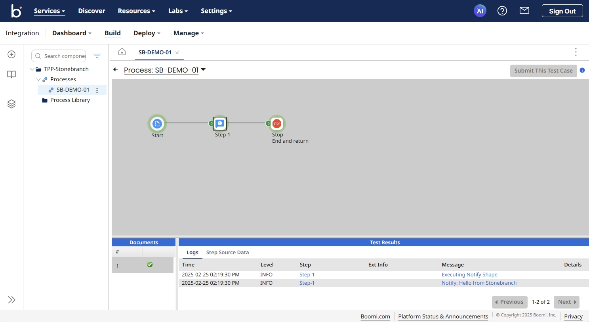
Task: Click the Details column header
Action: pyautogui.click(x=573, y=264)
